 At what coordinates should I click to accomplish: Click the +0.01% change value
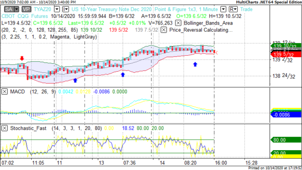(137, 23)
